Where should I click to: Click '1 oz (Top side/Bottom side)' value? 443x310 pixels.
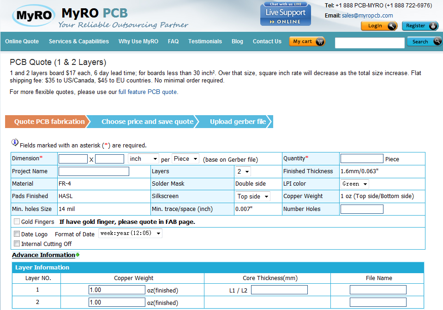coord(377,196)
